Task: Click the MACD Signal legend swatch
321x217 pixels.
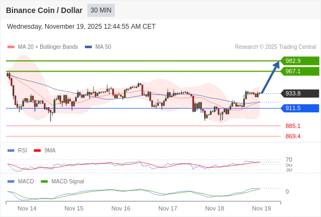Action: [x=44, y=182]
